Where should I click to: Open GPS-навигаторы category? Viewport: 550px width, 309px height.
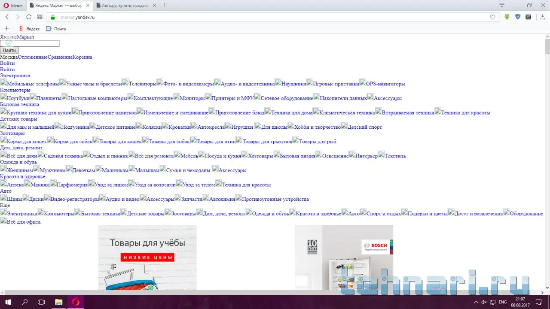[385, 84]
